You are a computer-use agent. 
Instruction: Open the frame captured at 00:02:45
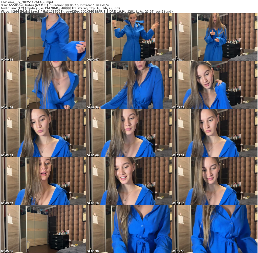tap(43, 133)
